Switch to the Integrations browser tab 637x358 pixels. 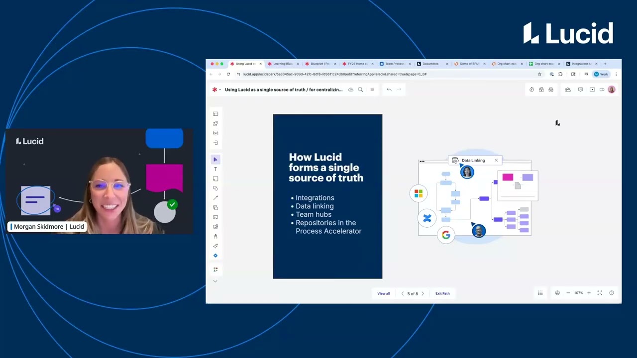click(581, 64)
